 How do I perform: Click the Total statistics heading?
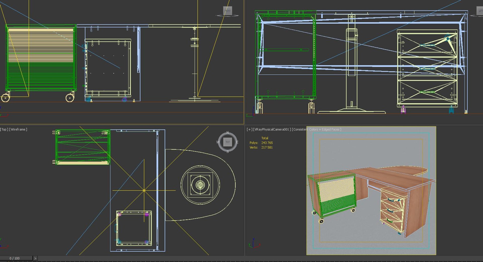265,138
